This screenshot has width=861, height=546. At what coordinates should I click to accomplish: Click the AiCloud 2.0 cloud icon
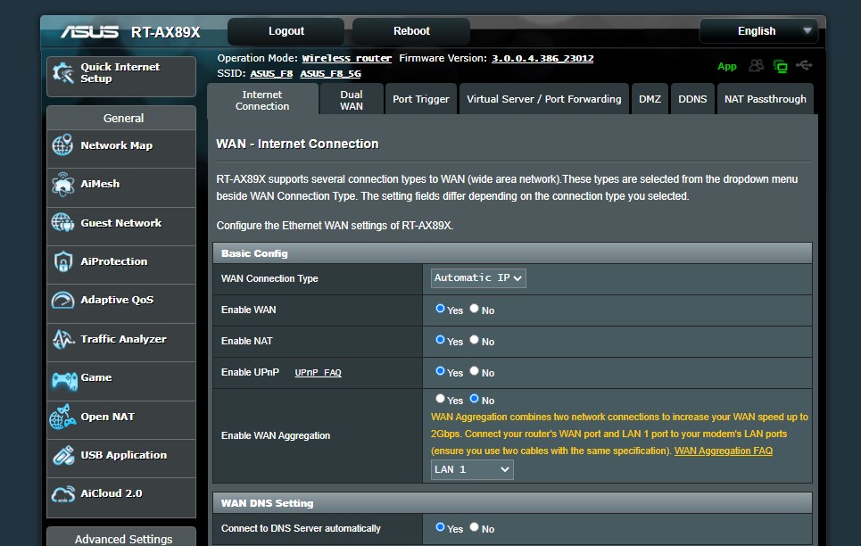click(62, 494)
